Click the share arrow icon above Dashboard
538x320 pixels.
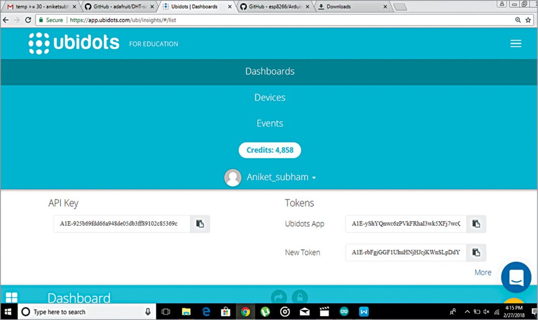coord(280,297)
